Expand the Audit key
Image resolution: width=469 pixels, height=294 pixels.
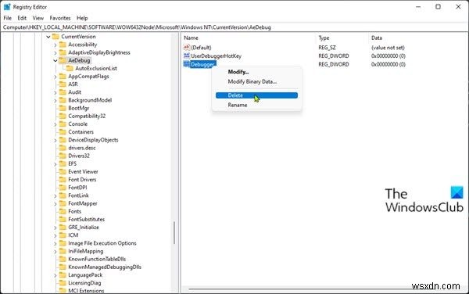point(55,92)
